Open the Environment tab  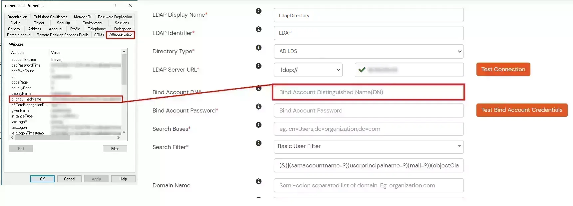point(93,23)
